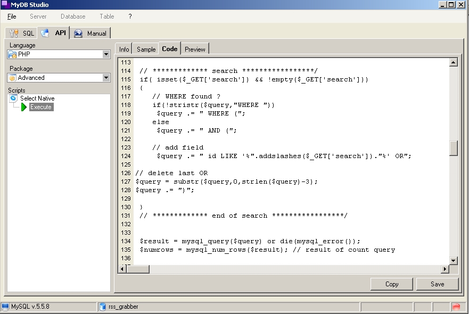Viewport: 469px width, 314px height.
Task: Open the Language dropdown arrow
Action: click(x=106, y=54)
